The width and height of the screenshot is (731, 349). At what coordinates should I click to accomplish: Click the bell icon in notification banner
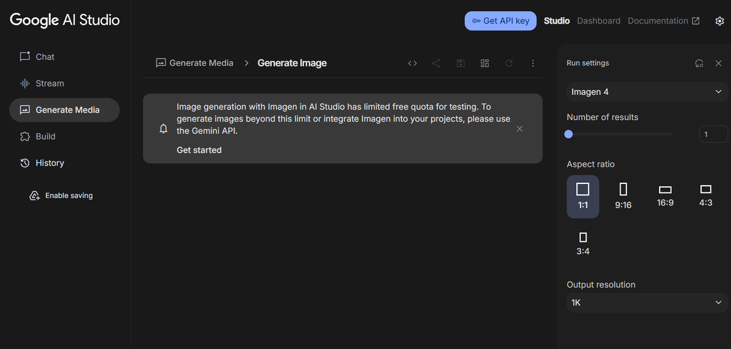click(163, 129)
